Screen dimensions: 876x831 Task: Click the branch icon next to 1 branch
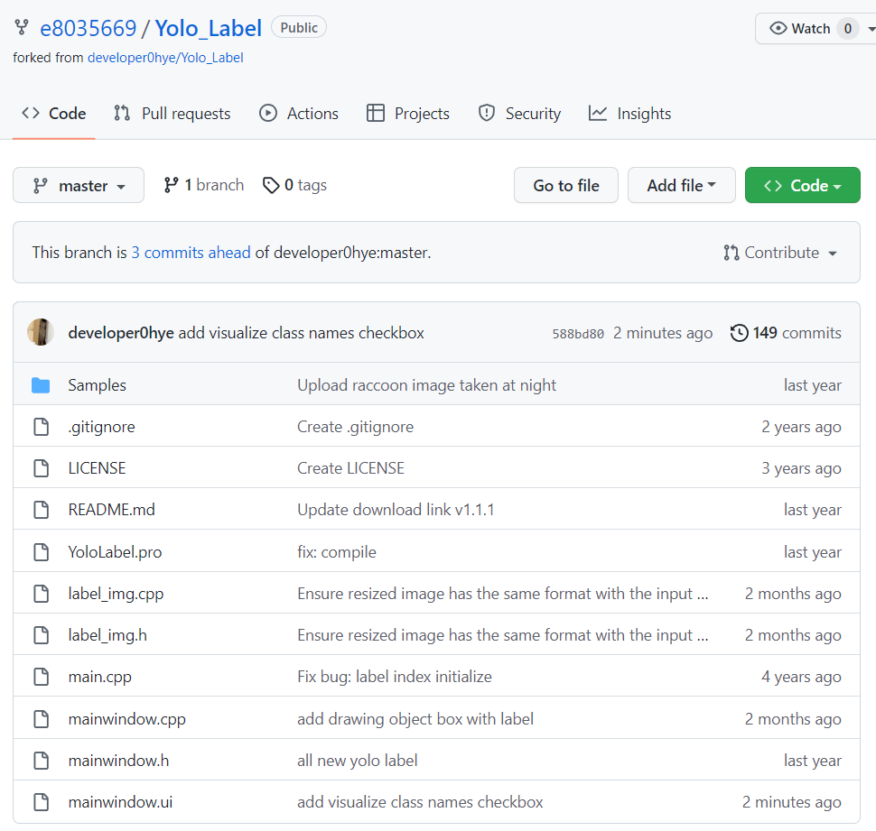click(171, 185)
